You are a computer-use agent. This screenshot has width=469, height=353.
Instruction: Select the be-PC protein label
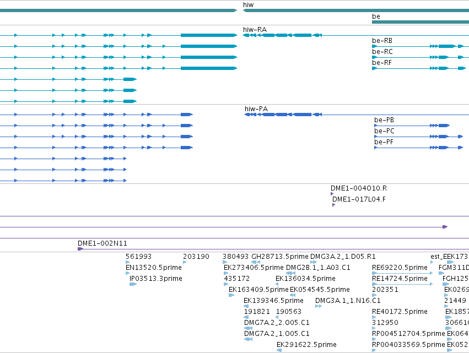(x=384, y=131)
